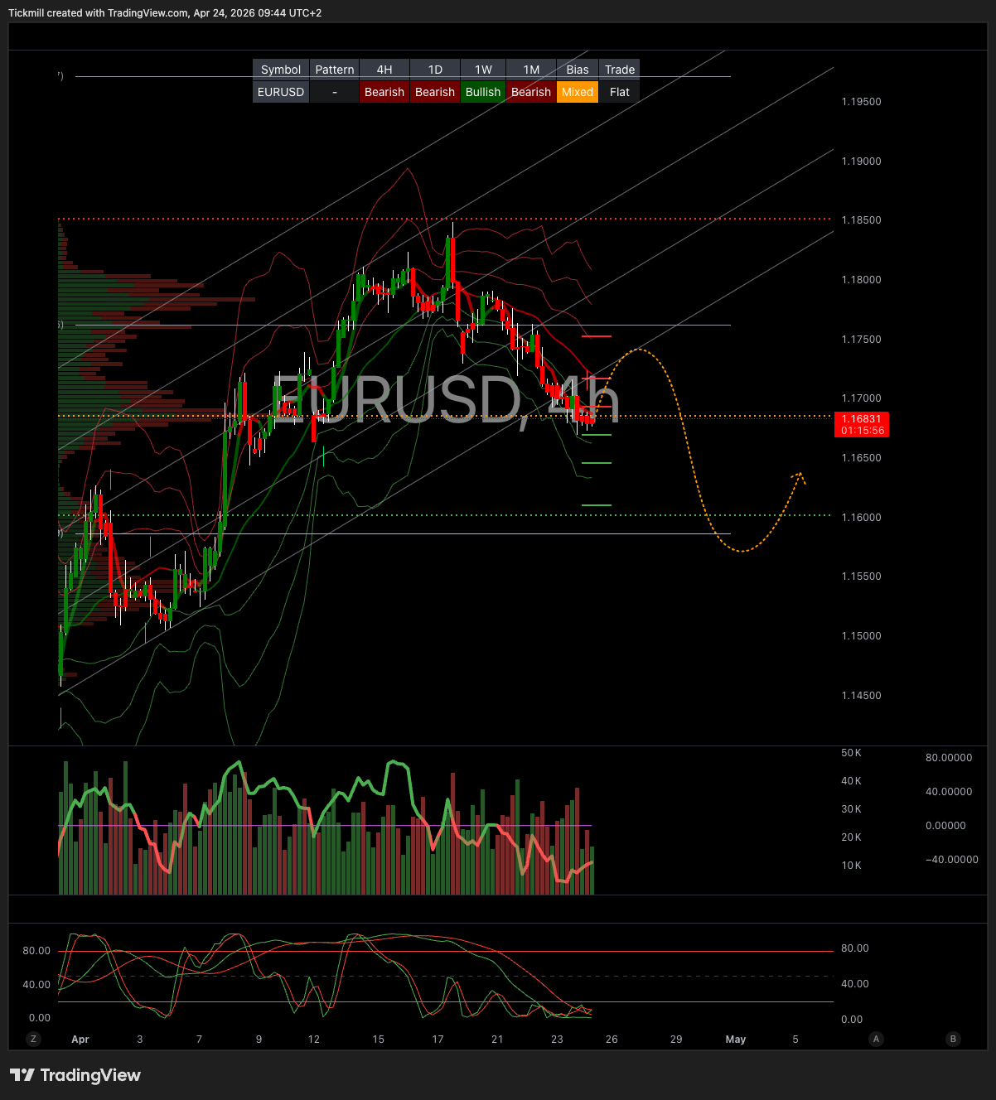Click the A auto-scale icon at bottom right
The height and width of the screenshot is (1100, 996).
point(876,1039)
